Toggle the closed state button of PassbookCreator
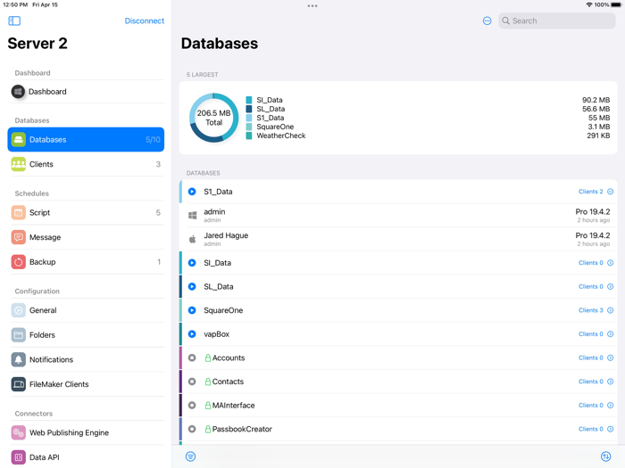 pyautogui.click(x=192, y=429)
